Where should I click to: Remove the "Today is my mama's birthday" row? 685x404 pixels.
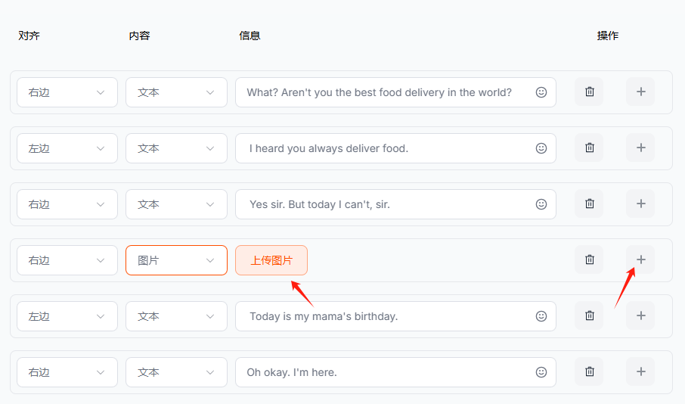(x=589, y=316)
